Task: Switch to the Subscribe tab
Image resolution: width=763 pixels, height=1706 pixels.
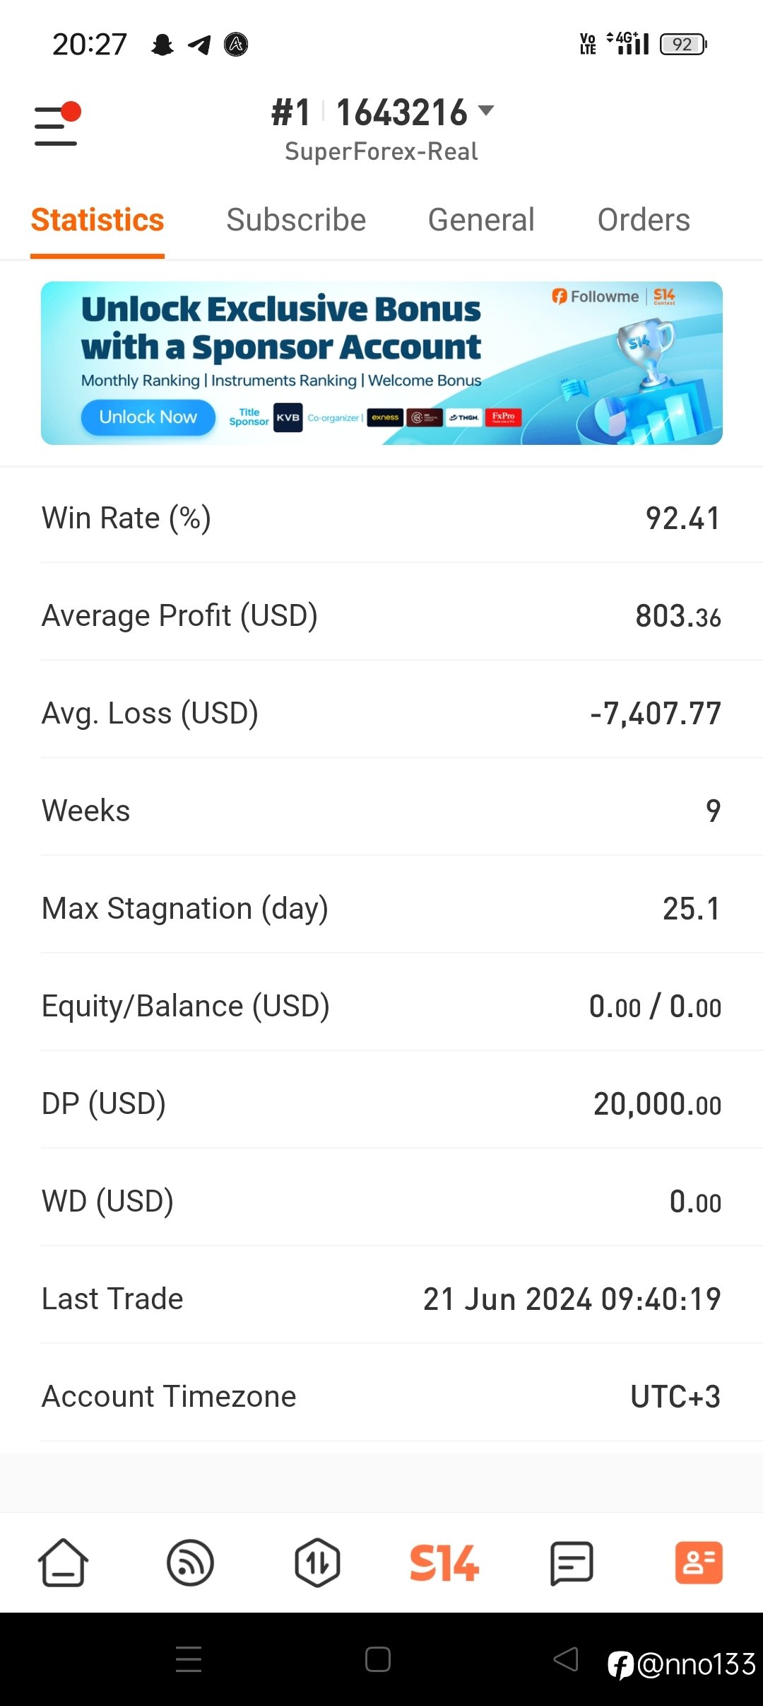Action: tap(296, 220)
